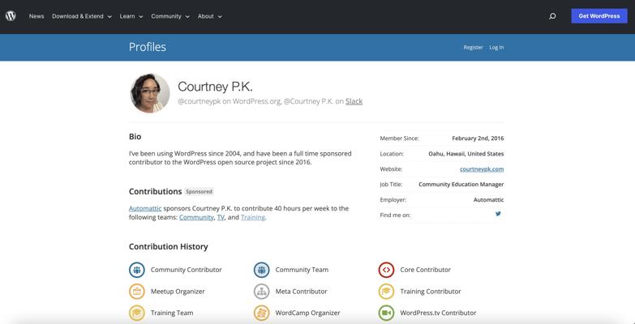Click the Contribution History heading
The image size is (635, 324).
pos(169,246)
